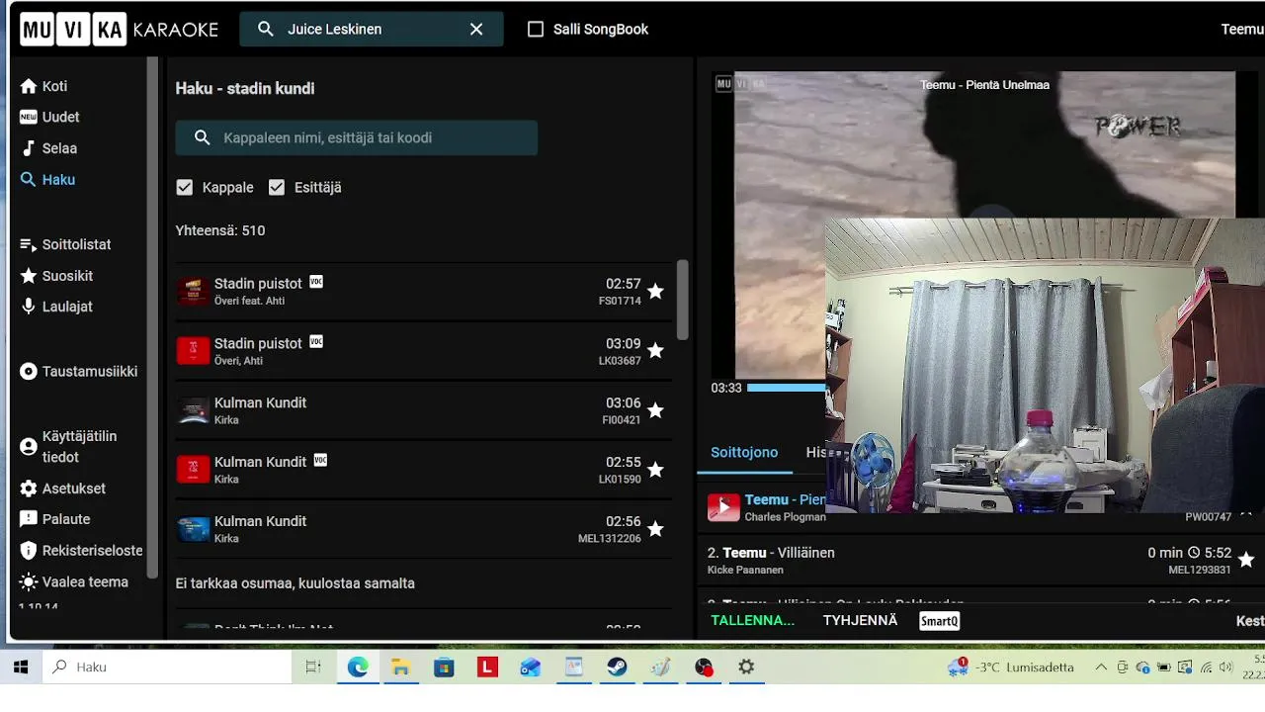The image size is (1265, 712).
Task: Open Steam from the taskbar
Action: (617, 667)
